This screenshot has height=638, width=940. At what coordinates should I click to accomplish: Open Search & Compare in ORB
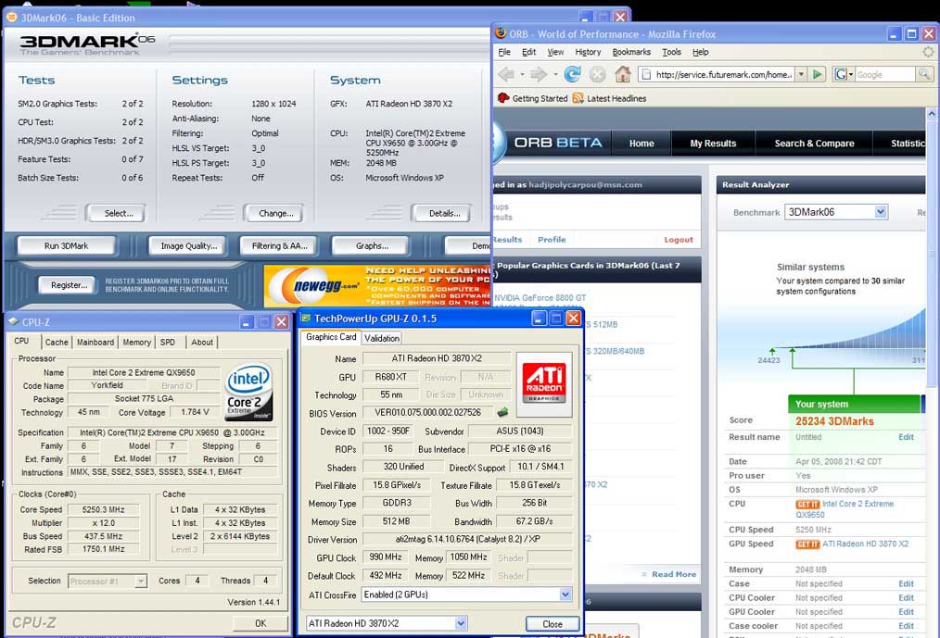tap(814, 144)
